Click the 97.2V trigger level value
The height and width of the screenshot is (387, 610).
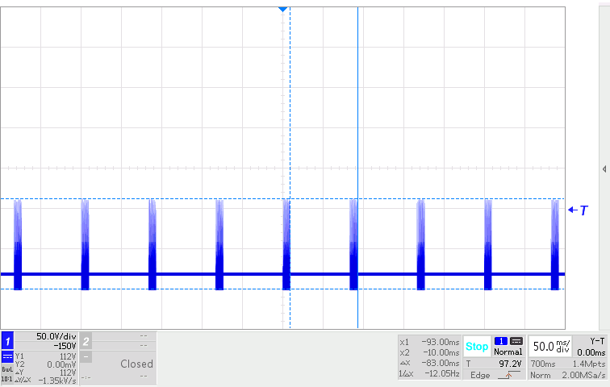click(511, 364)
